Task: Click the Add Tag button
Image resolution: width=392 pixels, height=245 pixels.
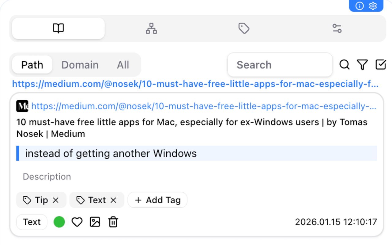Action: tap(157, 200)
